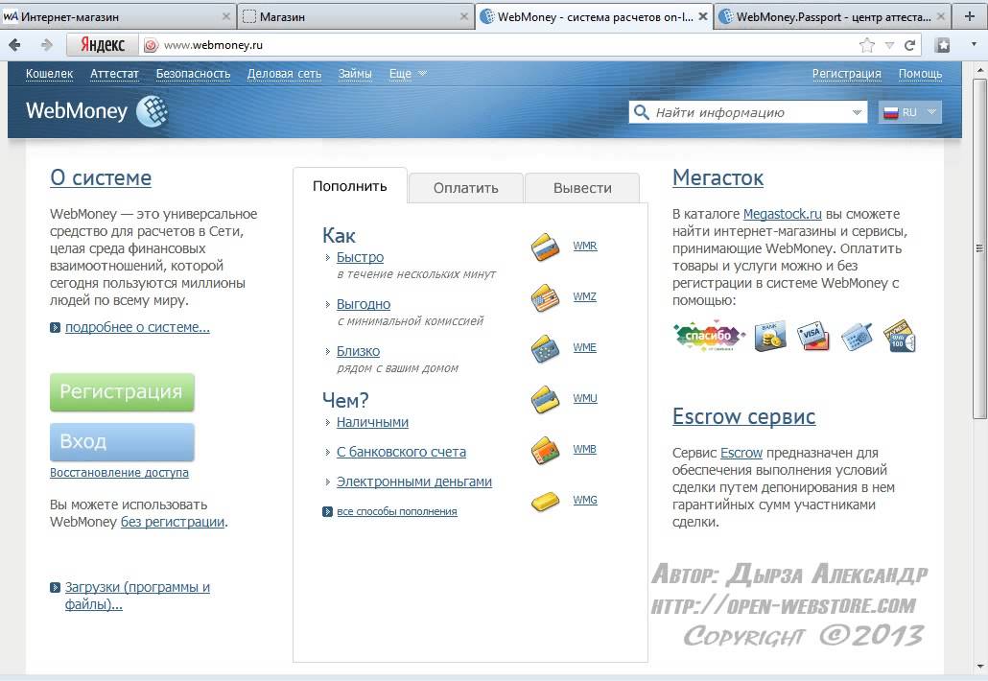Screen dimensions: 988x681
Task: Click the green Регистрация button
Action: point(122,392)
